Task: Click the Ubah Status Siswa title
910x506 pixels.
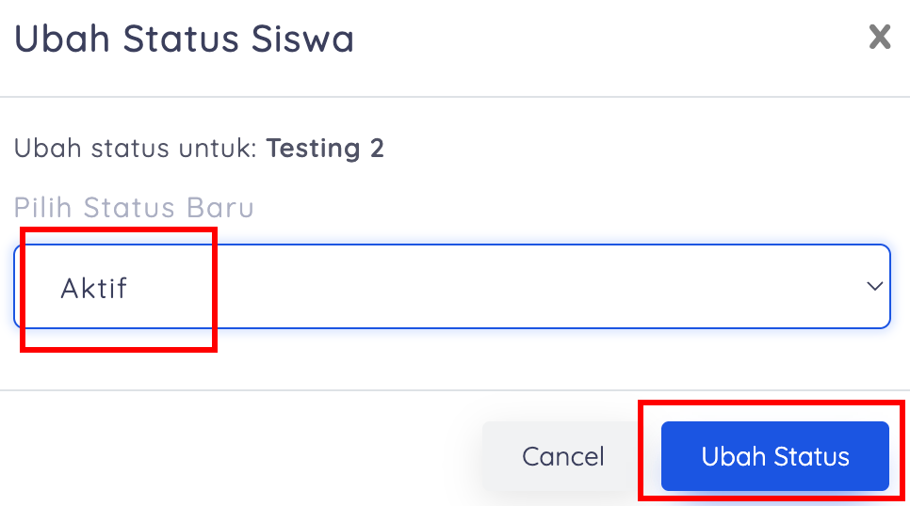Action: point(184,39)
